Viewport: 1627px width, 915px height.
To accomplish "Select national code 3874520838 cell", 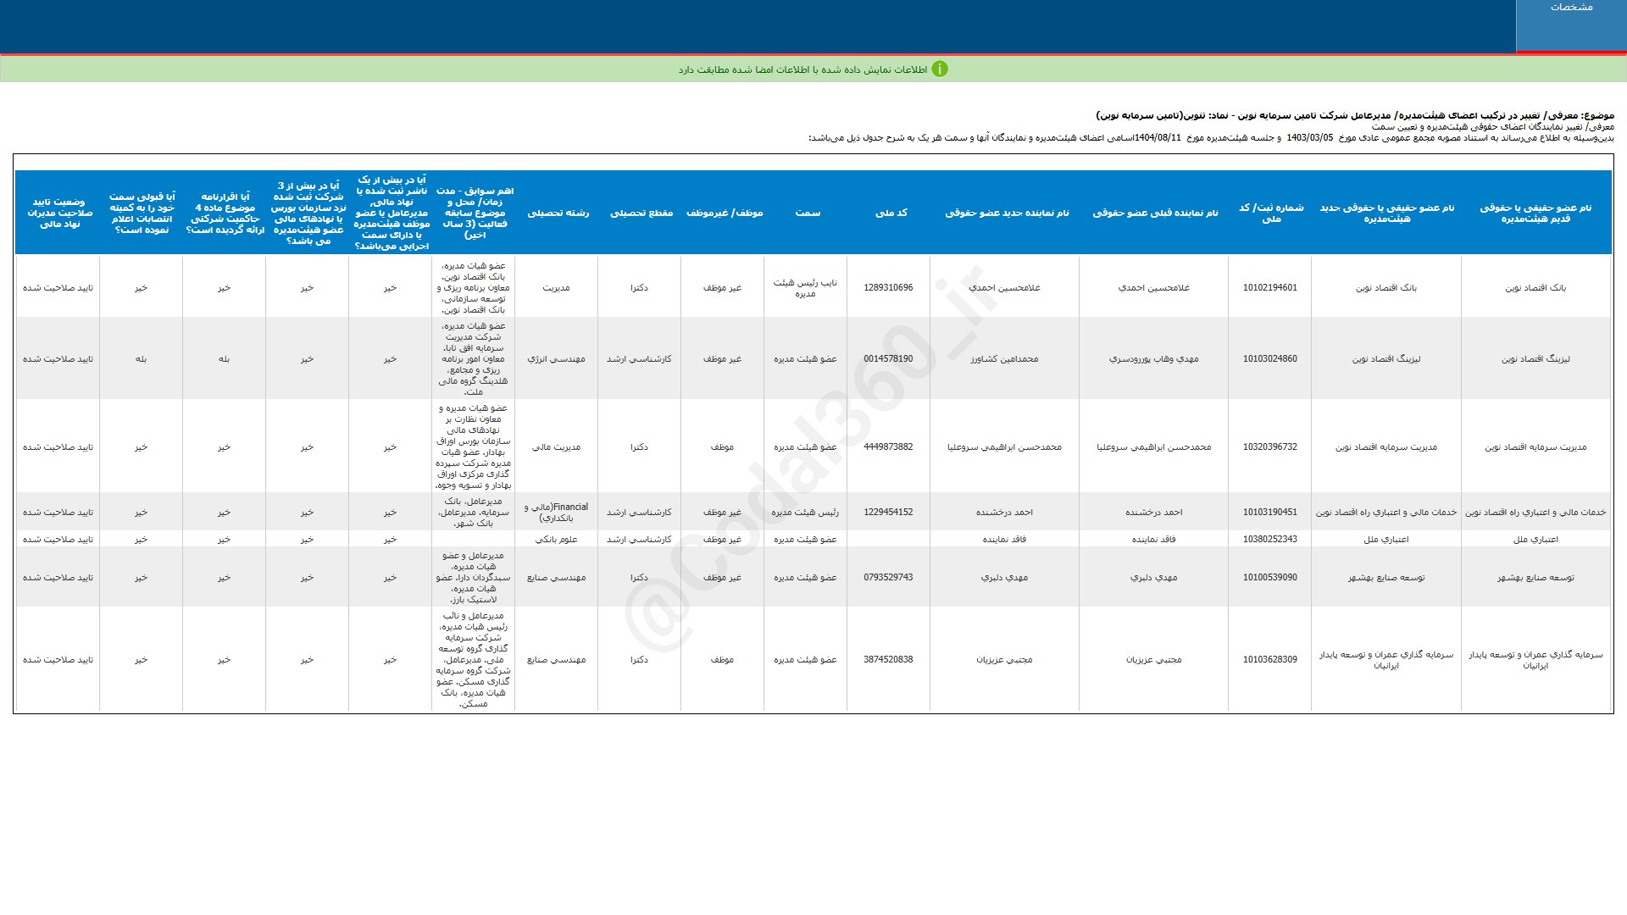I will point(888,660).
